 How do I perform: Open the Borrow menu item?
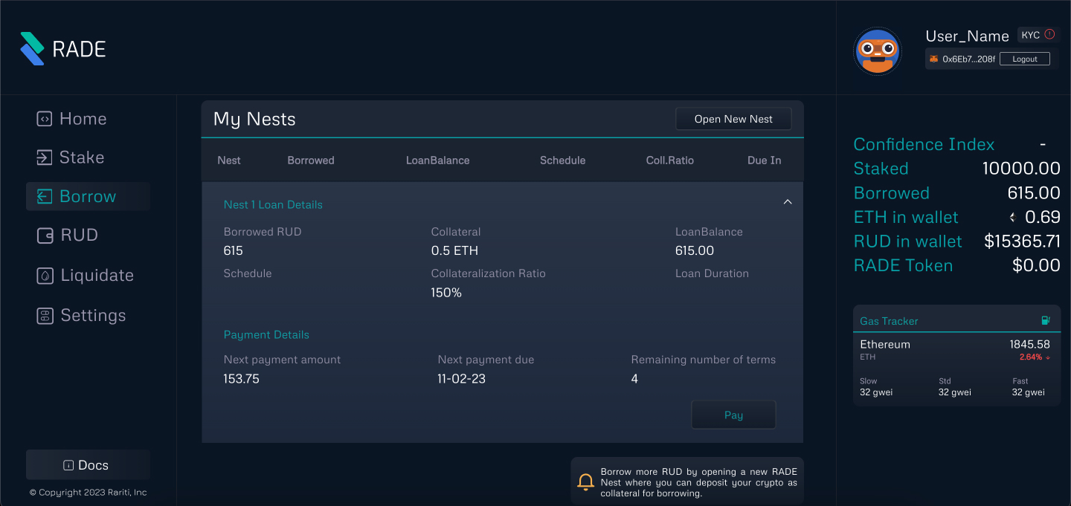coord(88,197)
